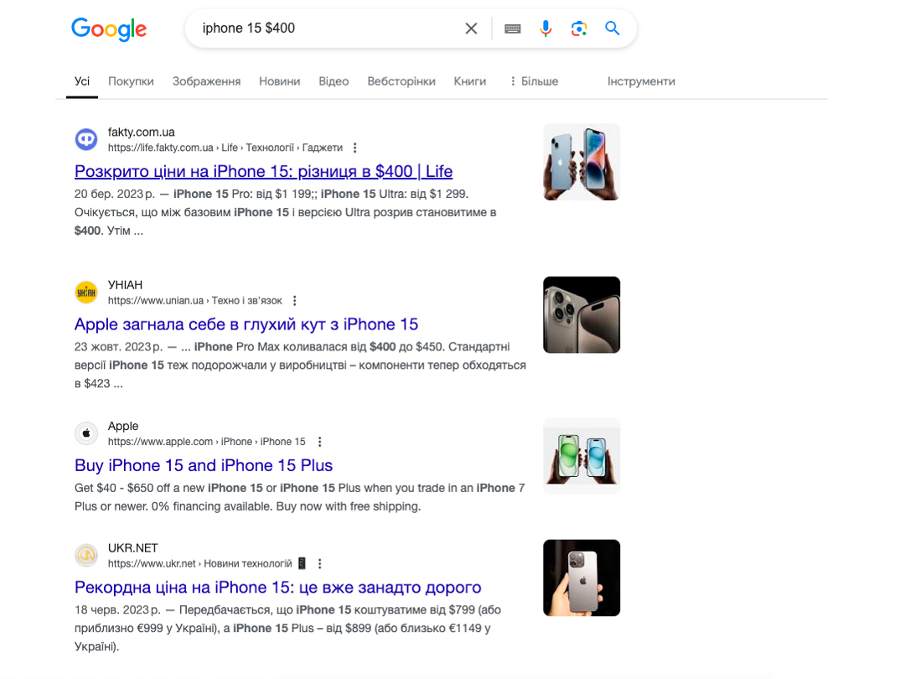Open more options for the Apple result

pos(320,442)
